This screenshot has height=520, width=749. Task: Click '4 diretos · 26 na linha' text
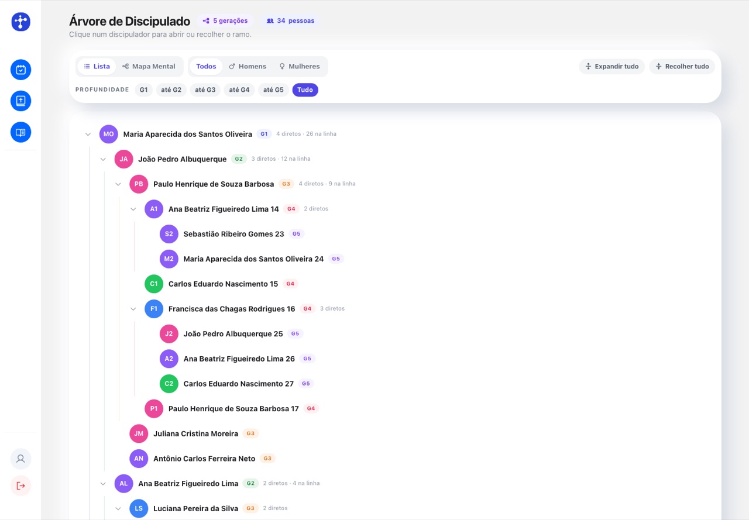[x=306, y=134]
